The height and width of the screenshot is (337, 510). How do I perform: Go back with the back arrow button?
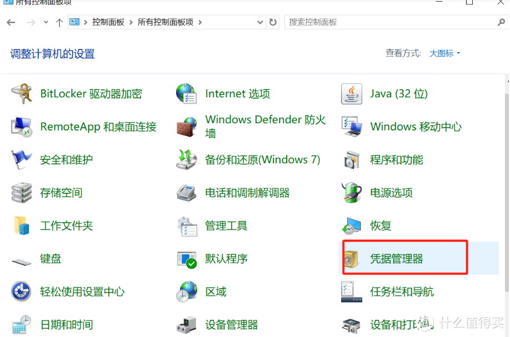(11, 22)
